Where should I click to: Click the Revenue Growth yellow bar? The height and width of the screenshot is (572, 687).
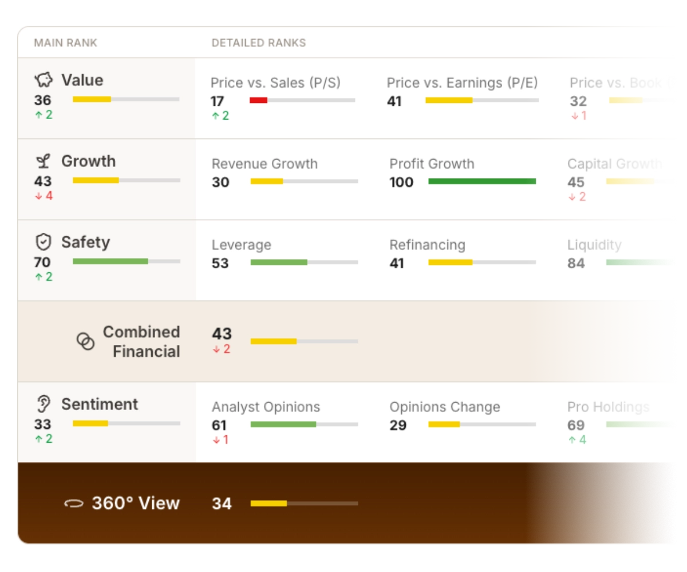coord(267,181)
